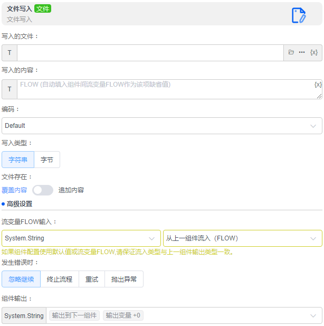Click the T type icon for file path
The image size is (324, 326).
click(9, 53)
